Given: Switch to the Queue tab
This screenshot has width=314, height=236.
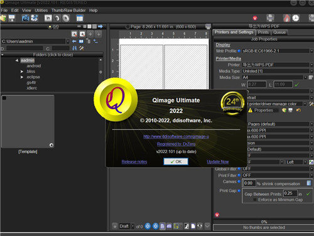Looking at the screenshot, I should coord(279,32).
